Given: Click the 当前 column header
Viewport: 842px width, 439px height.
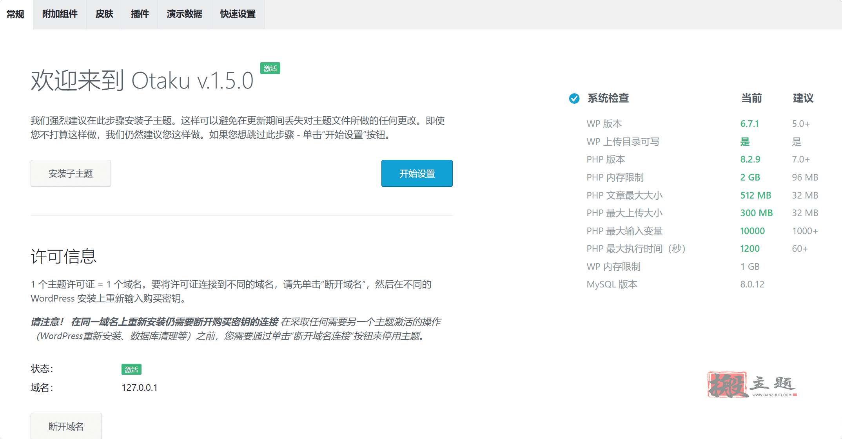Looking at the screenshot, I should tap(751, 98).
